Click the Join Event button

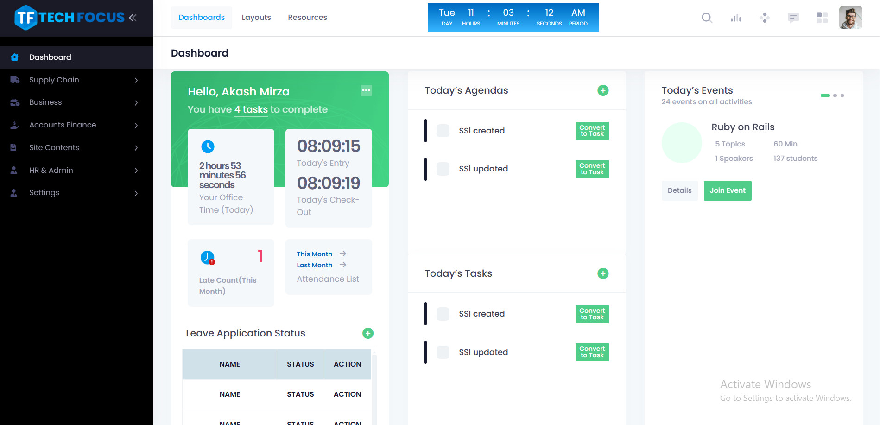pos(728,190)
